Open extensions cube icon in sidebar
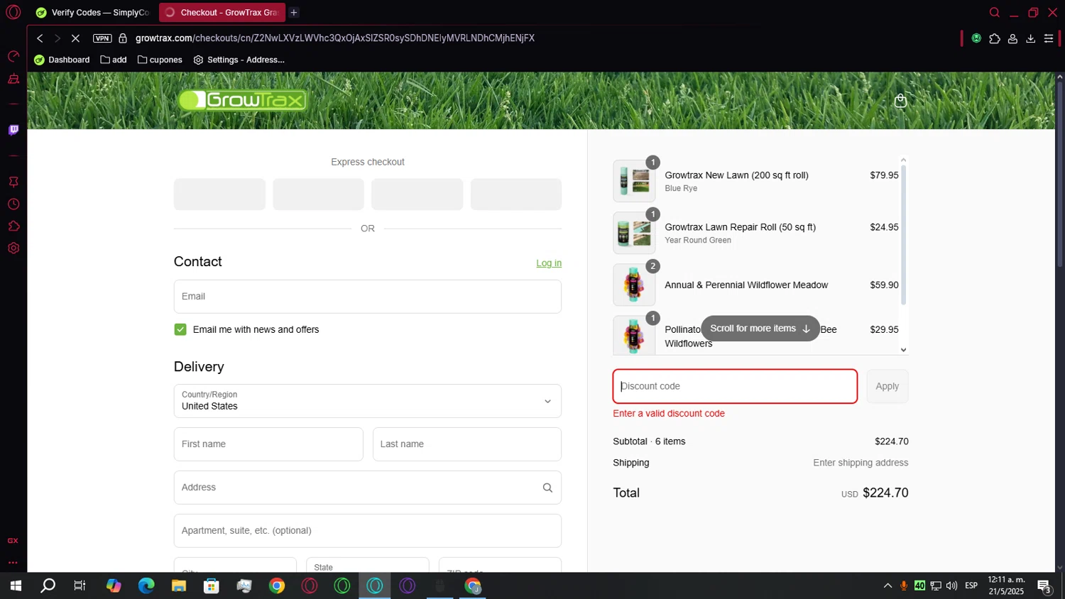The height and width of the screenshot is (599, 1065). click(x=13, y=226)
